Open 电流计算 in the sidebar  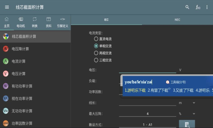point(35,61)
